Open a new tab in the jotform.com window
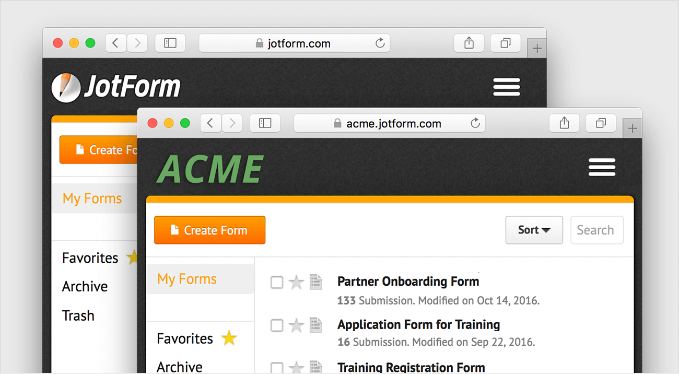 (x=537, y=49)
